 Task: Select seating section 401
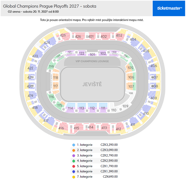pos(91,36)
